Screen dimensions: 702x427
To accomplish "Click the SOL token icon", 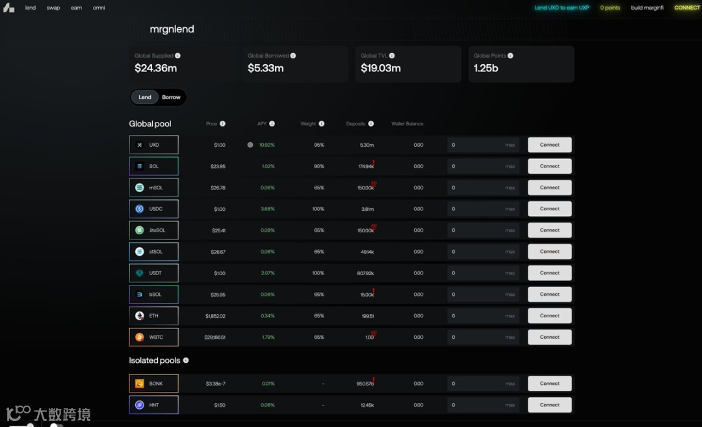I will 140,166.
